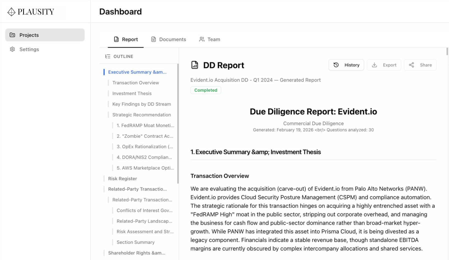Click the Plausity diamond logo icon
The image size is (449, 260).
[11, 12]
